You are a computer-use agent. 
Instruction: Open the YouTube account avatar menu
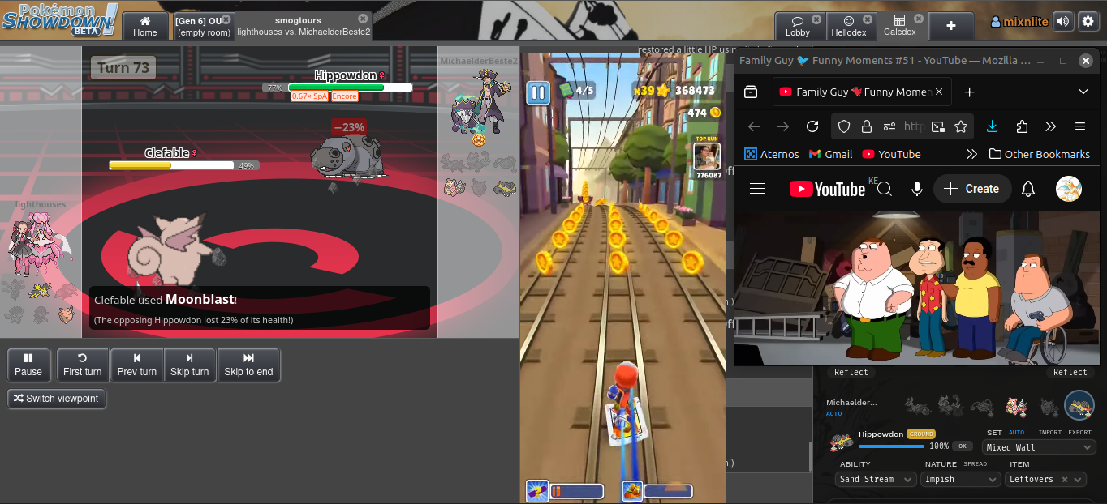click(1068, 189)
